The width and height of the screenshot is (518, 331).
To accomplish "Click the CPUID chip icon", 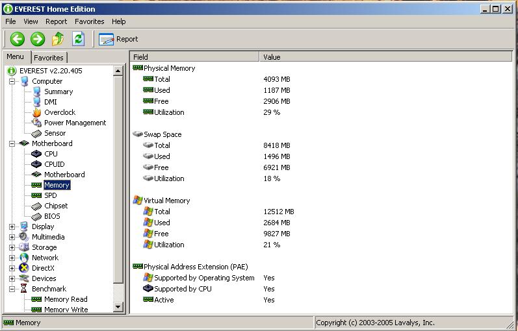I will click(x=36, y=164).
